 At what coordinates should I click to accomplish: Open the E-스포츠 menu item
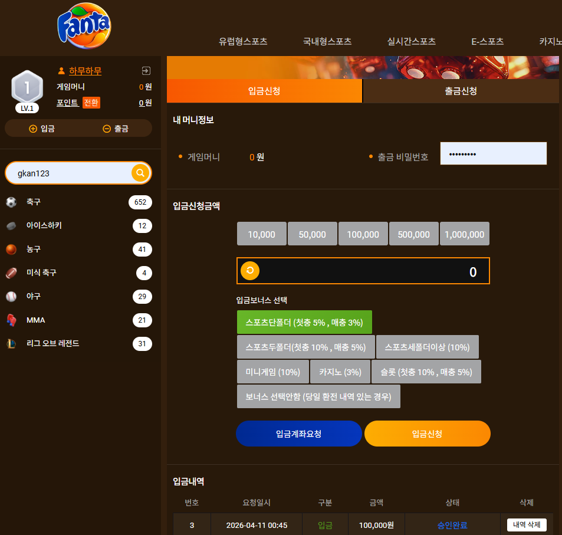point(488,42)
